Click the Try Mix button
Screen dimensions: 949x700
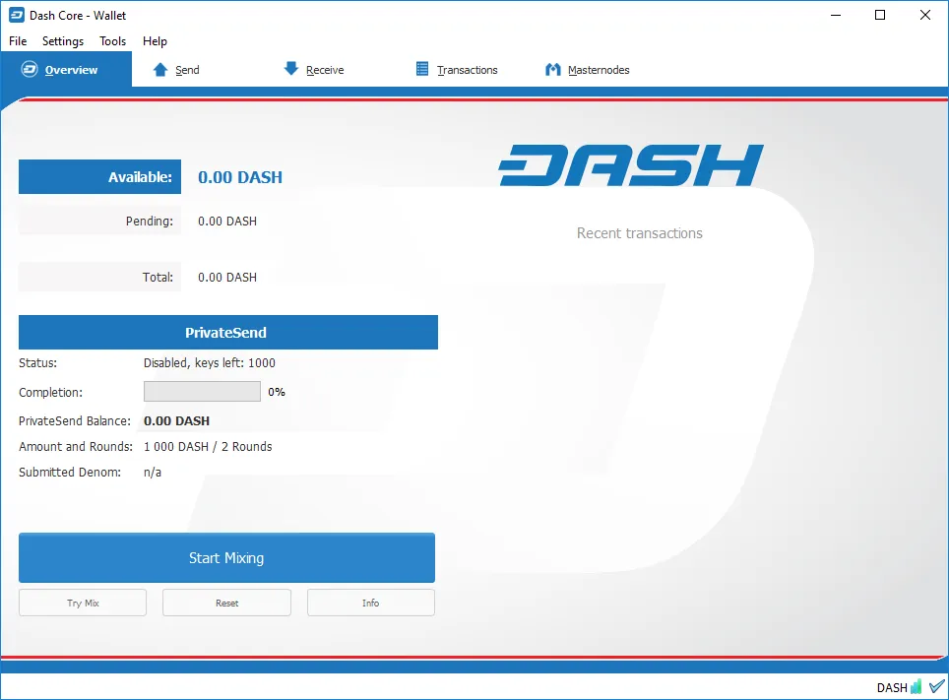coord(83,603)
